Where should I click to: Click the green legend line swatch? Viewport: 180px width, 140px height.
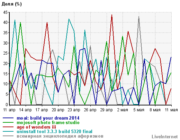8,123
